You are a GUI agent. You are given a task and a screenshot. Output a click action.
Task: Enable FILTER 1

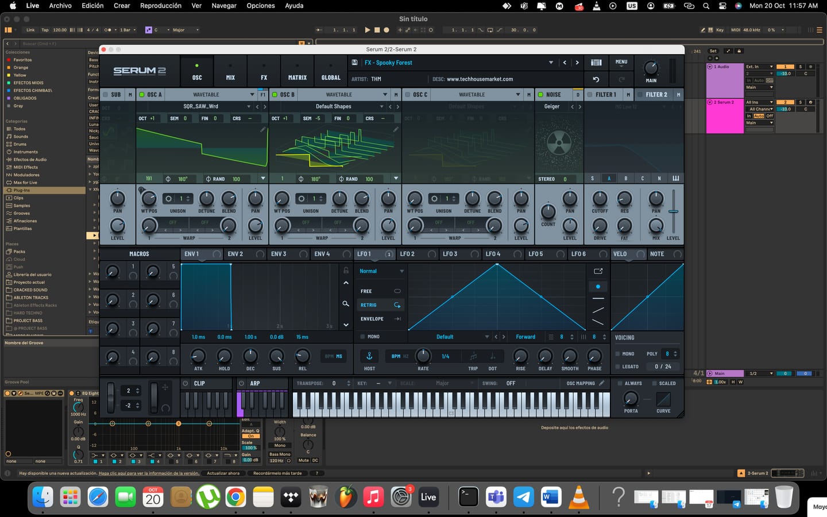tap(590, 95)
